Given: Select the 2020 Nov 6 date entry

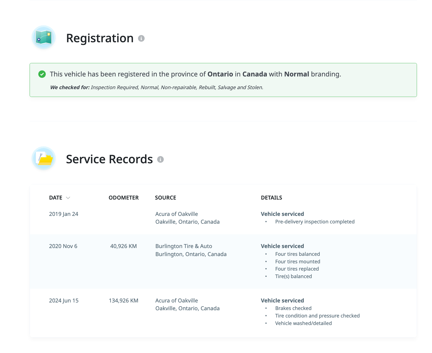Looking at the screenshot, I should (x=63, y=246).
